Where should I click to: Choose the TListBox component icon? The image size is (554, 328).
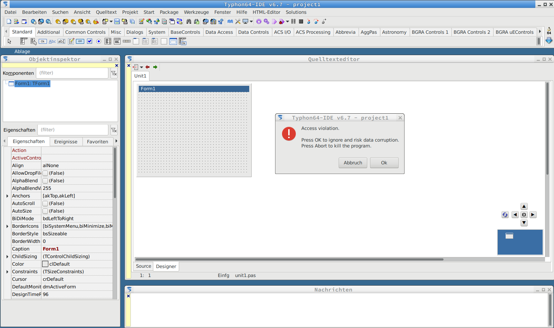tap(108, 41)
